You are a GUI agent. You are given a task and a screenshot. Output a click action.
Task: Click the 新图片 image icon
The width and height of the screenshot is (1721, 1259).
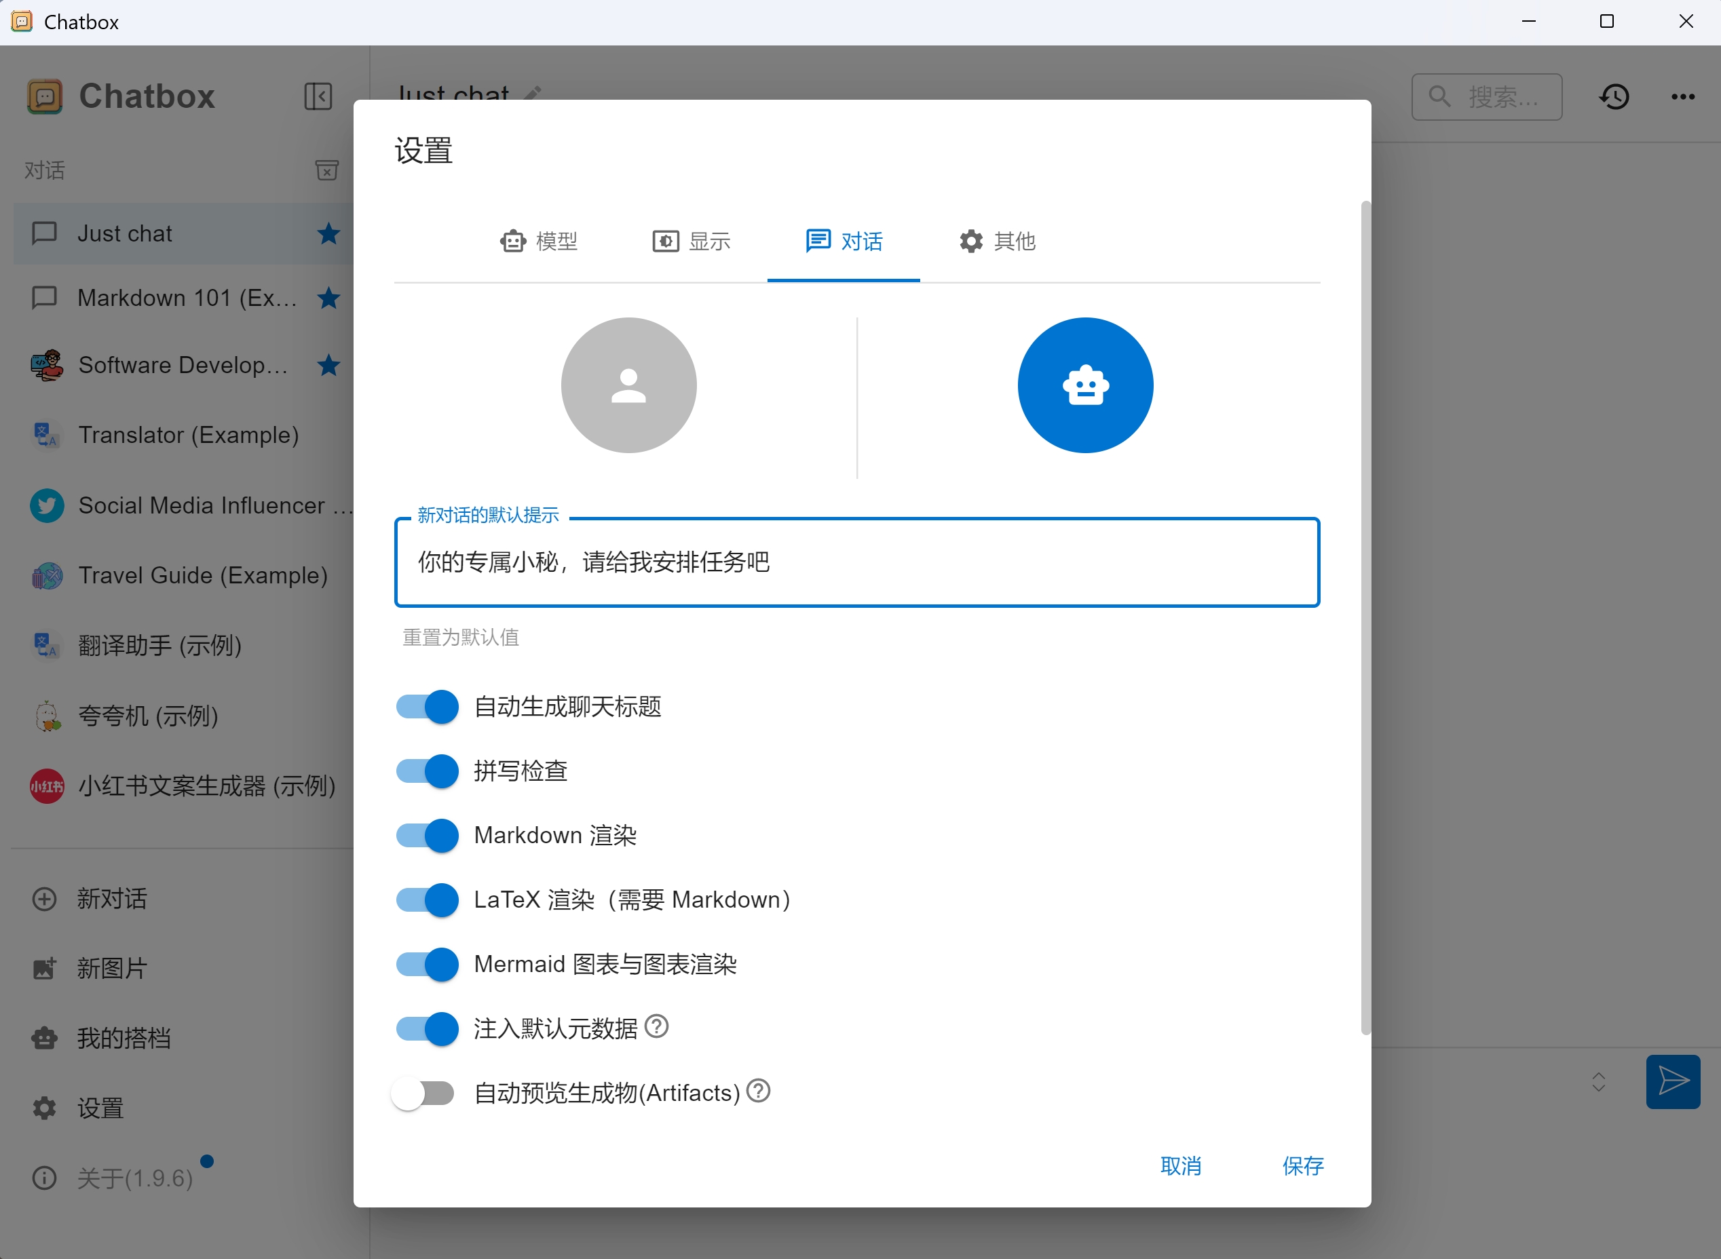44,969
